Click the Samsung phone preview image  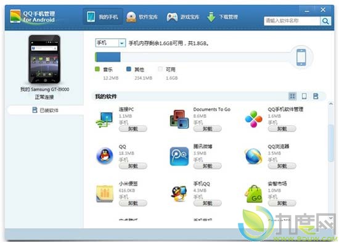(44, 59)
